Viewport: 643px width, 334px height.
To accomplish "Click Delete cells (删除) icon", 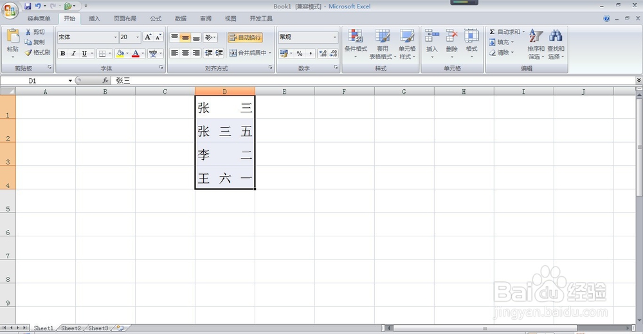I will pos(451,36).
